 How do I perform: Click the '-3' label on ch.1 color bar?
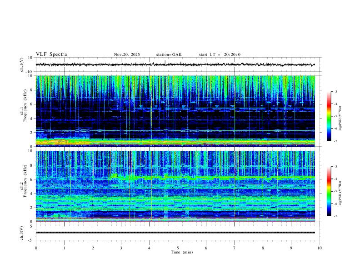335,91
